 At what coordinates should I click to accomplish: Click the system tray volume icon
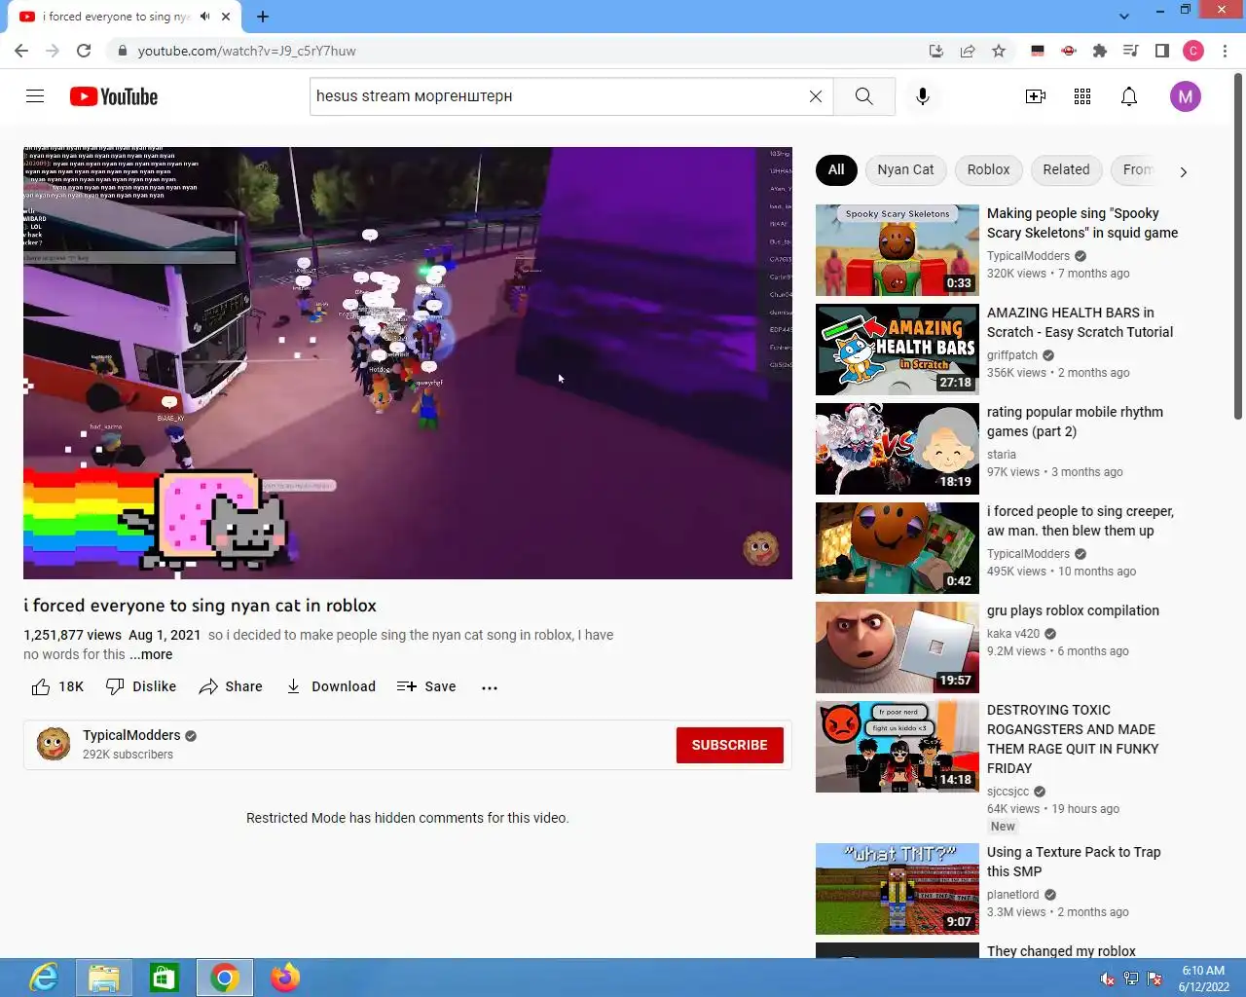tap(1107, 979)
